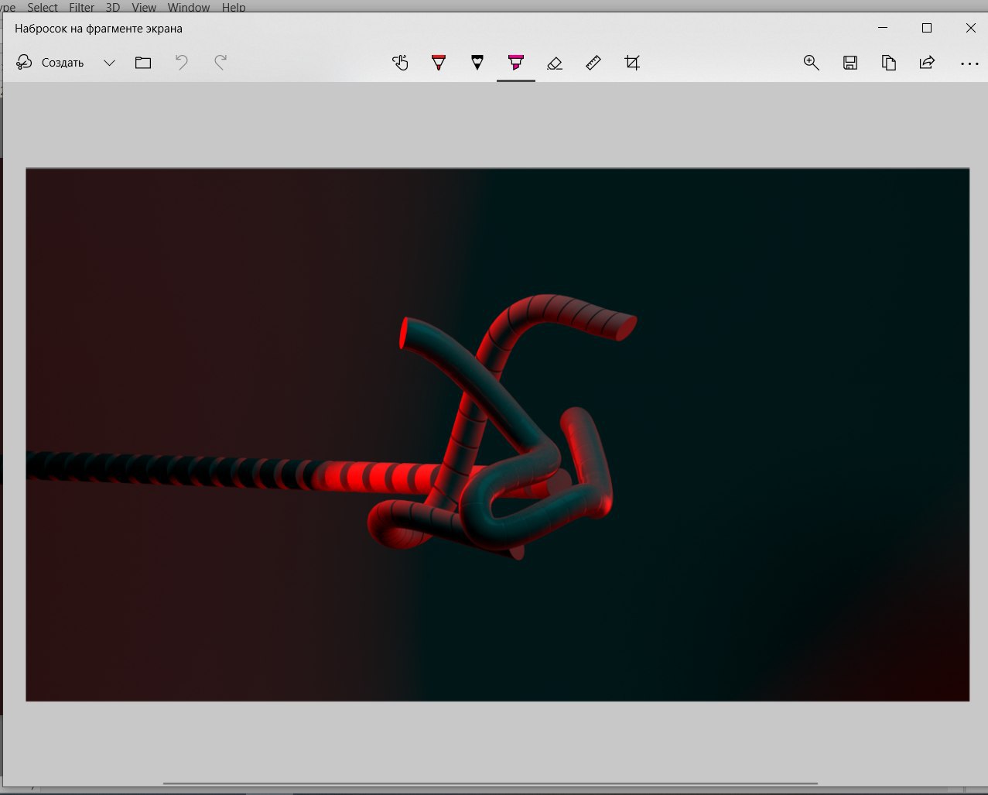This screenshot has height=795, width=988.
Task: Open file via folder icon
Action: 143,63
